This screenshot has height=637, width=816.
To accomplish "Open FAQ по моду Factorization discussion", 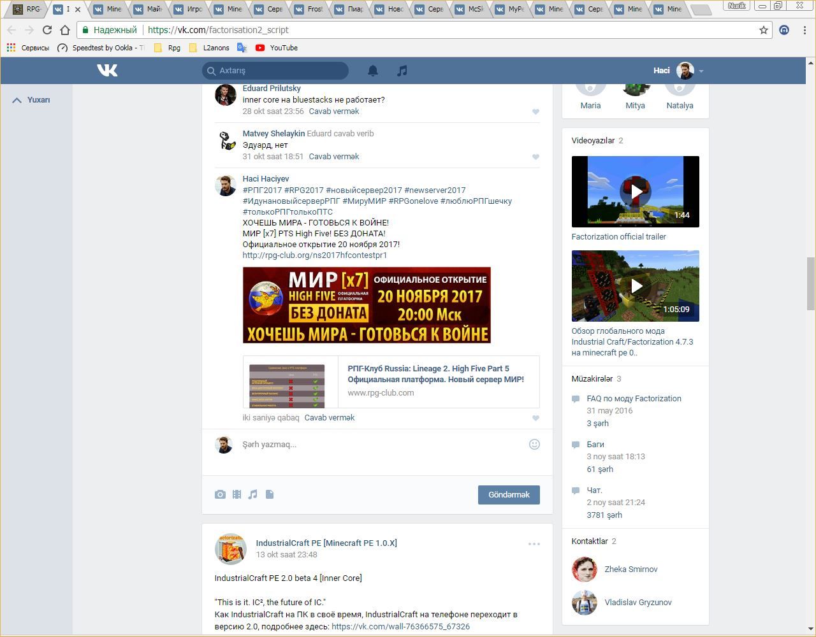I will [x=634, y=399].
